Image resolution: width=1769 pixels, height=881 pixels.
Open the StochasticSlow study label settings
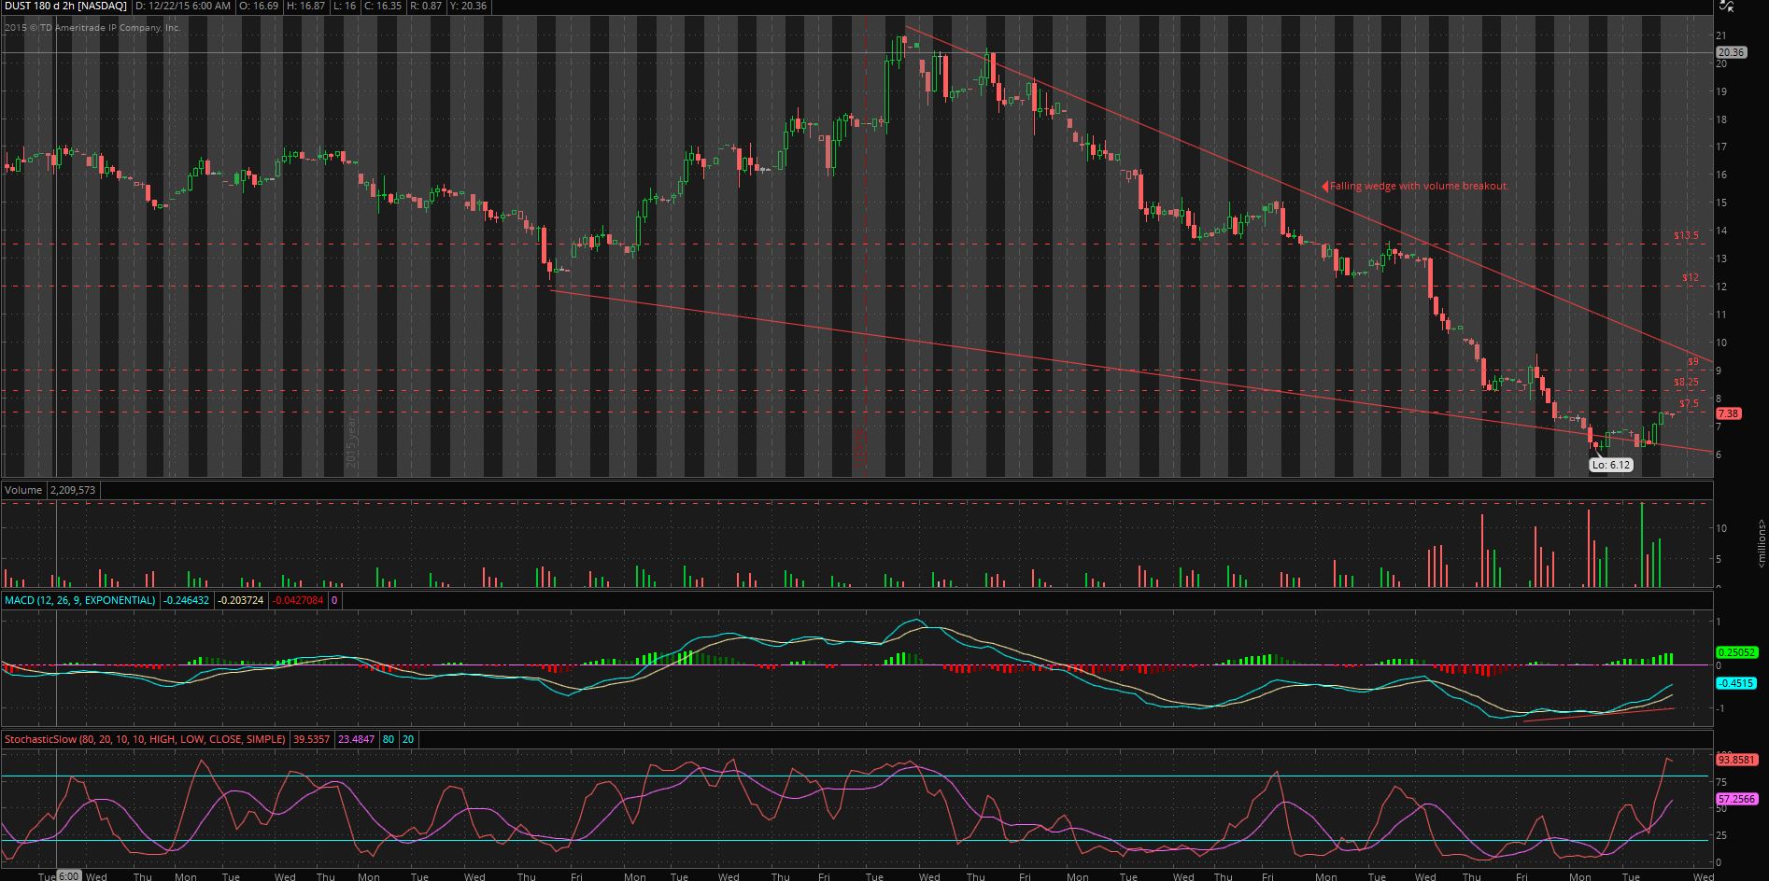click(x=145, y=739)
